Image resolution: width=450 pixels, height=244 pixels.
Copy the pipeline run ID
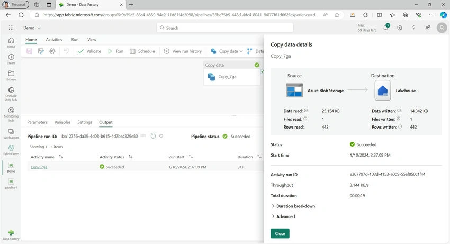[x=143, y=136]
